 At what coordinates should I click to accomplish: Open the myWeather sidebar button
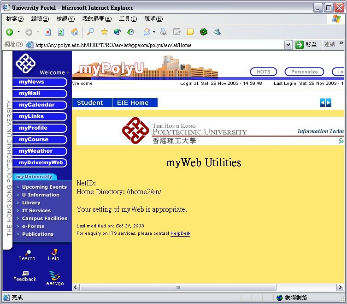(x=40, y=151)
